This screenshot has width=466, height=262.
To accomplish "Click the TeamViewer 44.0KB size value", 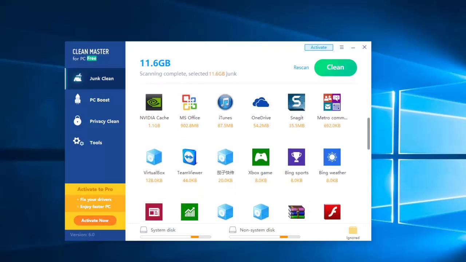I will pyautogui.click(x=190, y=180).
